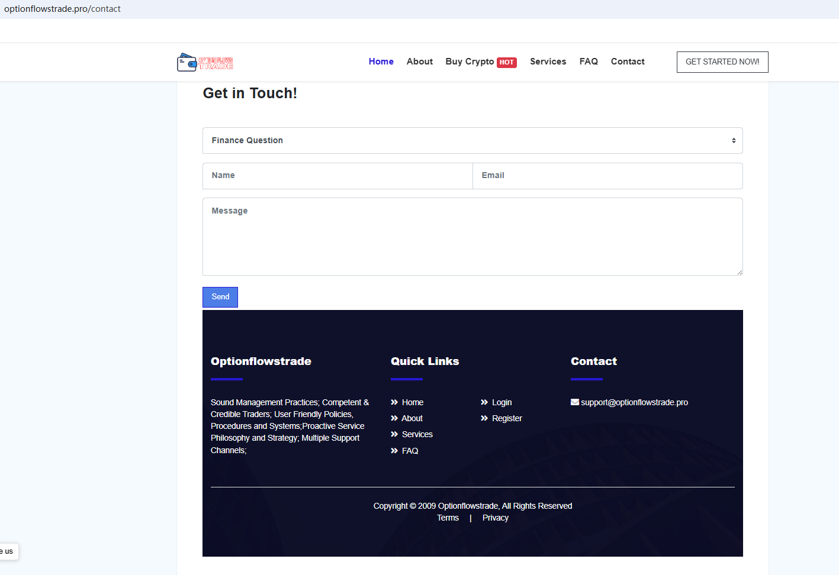Viewport: 839px width, 575px height.
Task: Click the envelope icon next to support email
Action: coord(574,402)
